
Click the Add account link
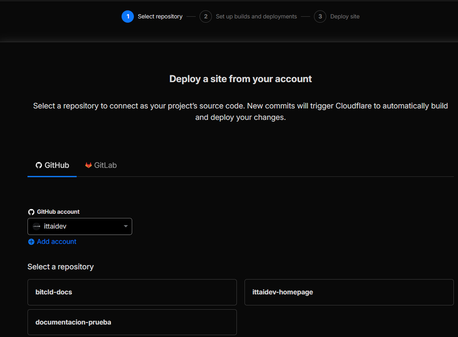(x=56, y=242)
